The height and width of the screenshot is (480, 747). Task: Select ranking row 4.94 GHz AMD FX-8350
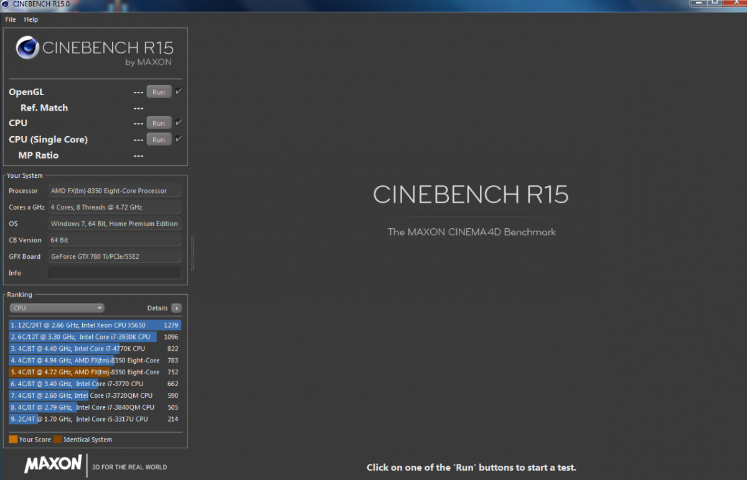tap(95, 361)
